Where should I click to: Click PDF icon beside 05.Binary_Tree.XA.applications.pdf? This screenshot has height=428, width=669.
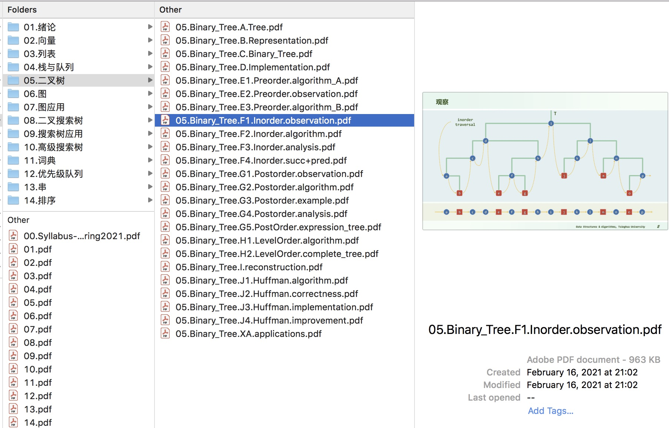165,334
